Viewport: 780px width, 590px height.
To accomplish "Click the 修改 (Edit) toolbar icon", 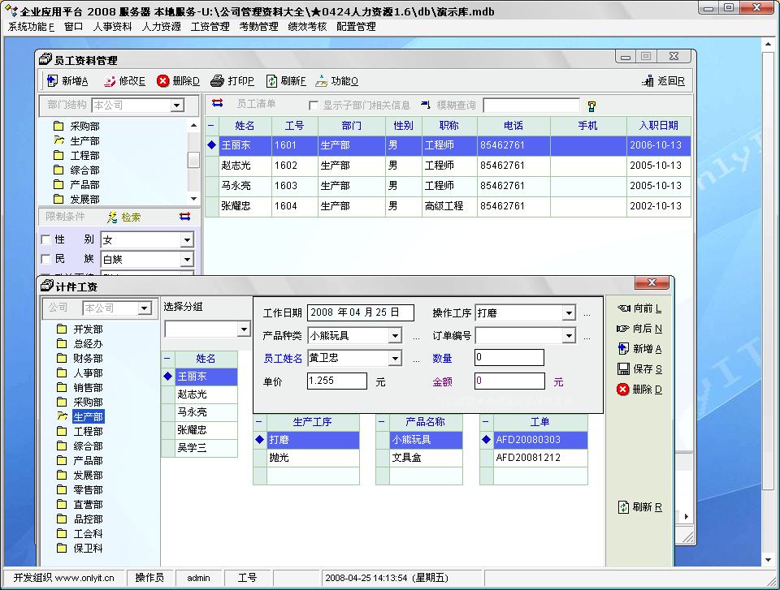I will (x=110, y=81).
